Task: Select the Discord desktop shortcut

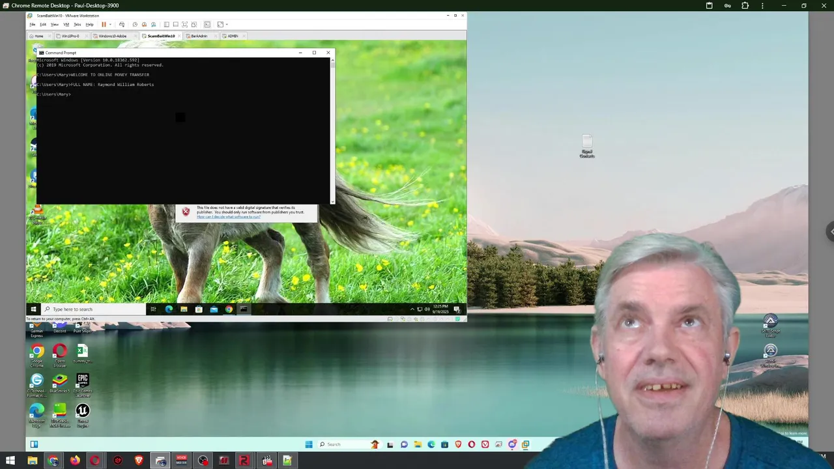Action: [x=60, y=328]
